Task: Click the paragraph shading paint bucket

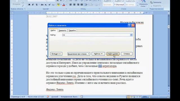Action: click(91, 5)
